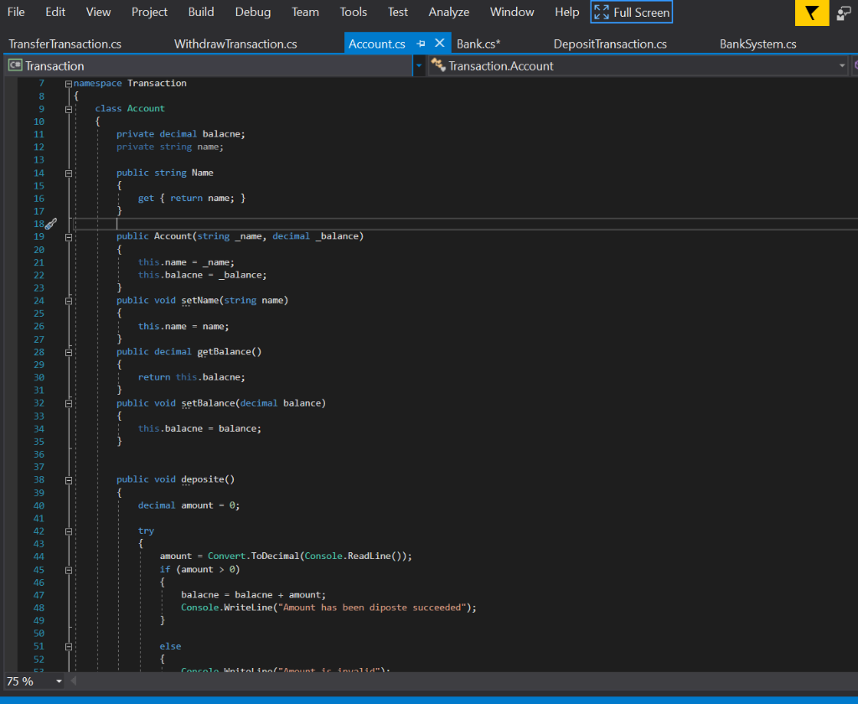The image size is (858, 704).
Task: Close the Account.cs tab
Action: 439,44
